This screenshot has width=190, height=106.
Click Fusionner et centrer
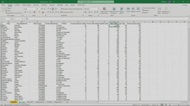tap(68, 12)
